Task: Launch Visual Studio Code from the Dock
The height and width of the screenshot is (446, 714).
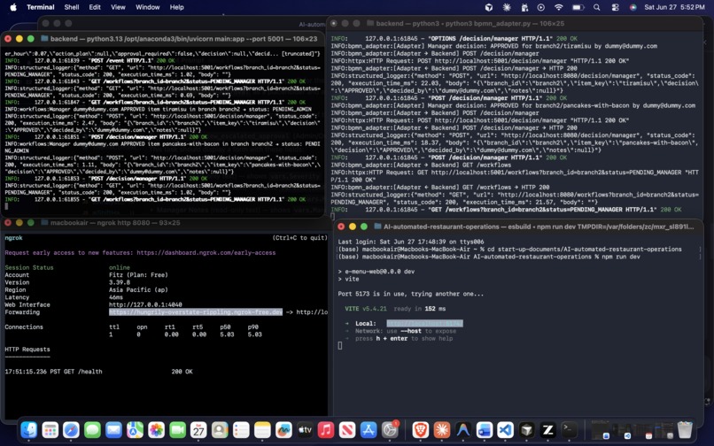Action: coord(506,429)
